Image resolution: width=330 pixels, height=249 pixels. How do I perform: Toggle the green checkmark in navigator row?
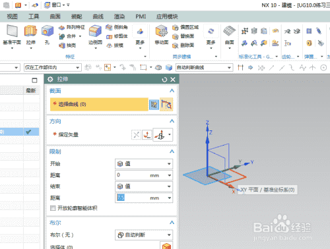coord(28,132)
